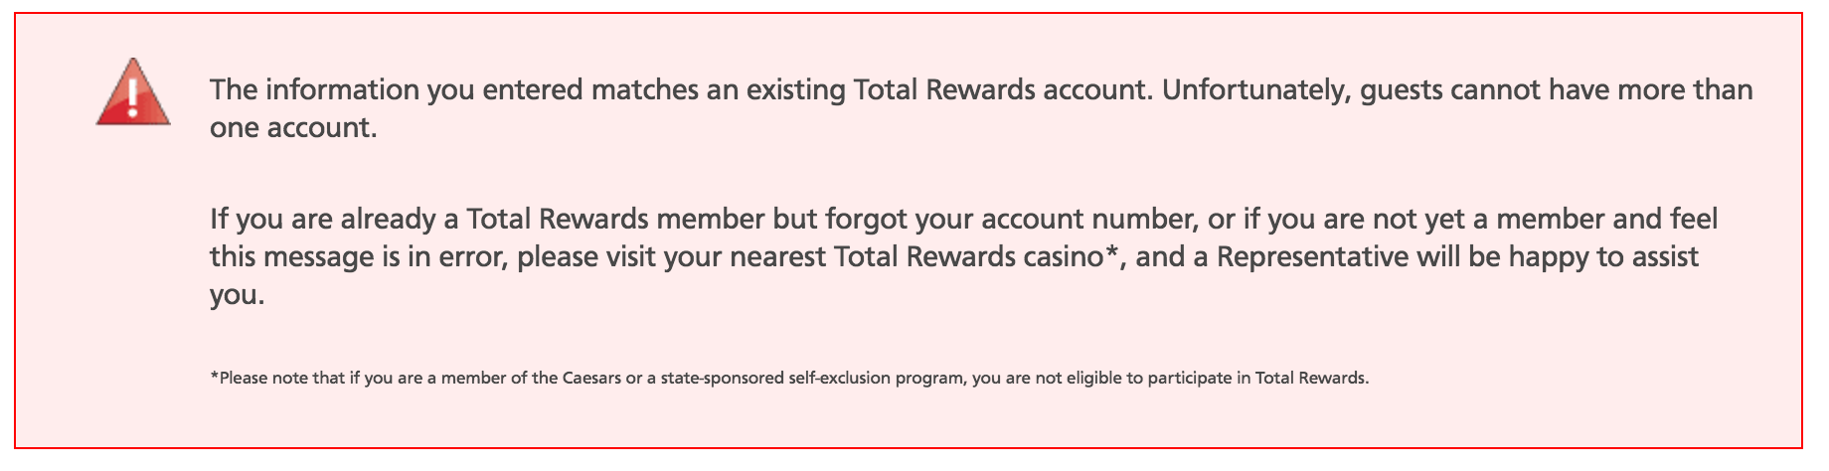This screenshot has width=1829, height=471.
Task: Click the text "one account."
Action: click(x=293, y=128)
